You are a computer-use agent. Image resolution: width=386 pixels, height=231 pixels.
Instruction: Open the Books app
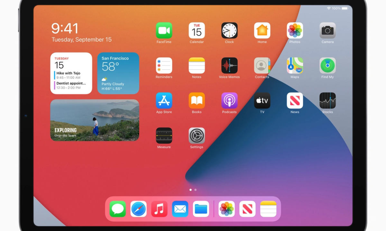point(197,100)
